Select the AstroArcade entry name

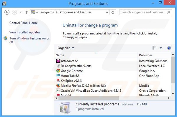(x=69, y=61)
